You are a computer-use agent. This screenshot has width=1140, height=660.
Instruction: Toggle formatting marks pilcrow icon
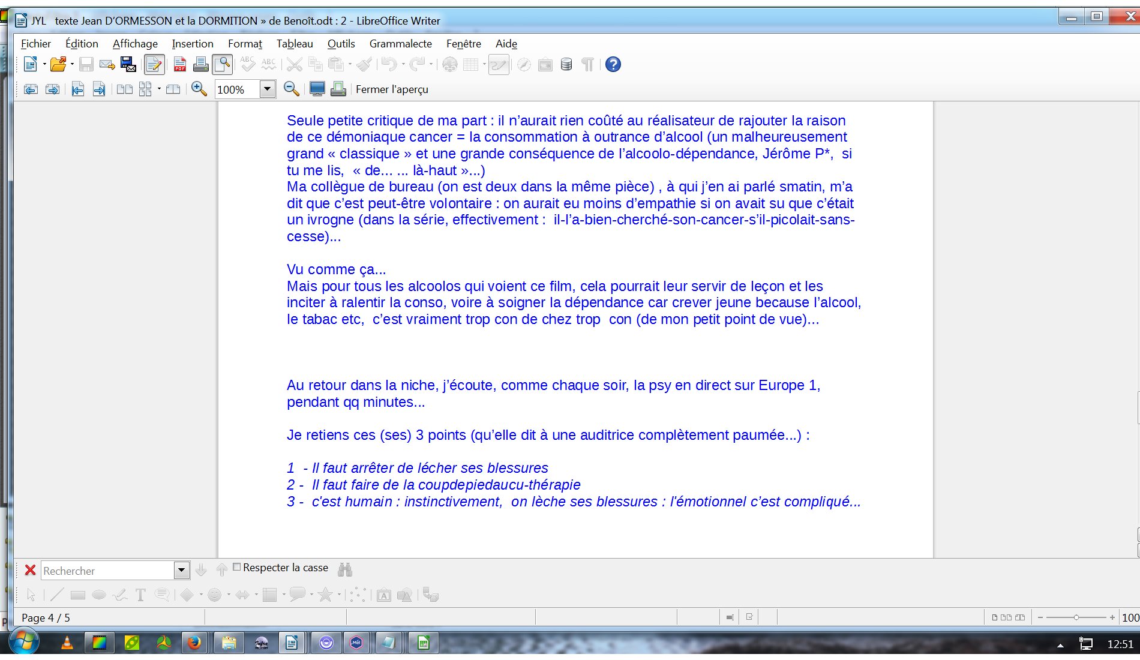(587, 64)
